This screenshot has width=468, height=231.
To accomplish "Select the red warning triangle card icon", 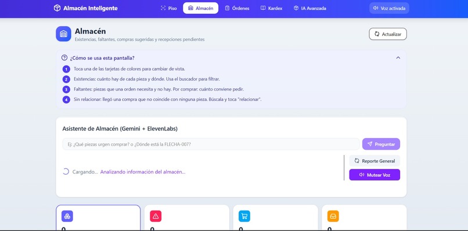I will click(156, 216).
